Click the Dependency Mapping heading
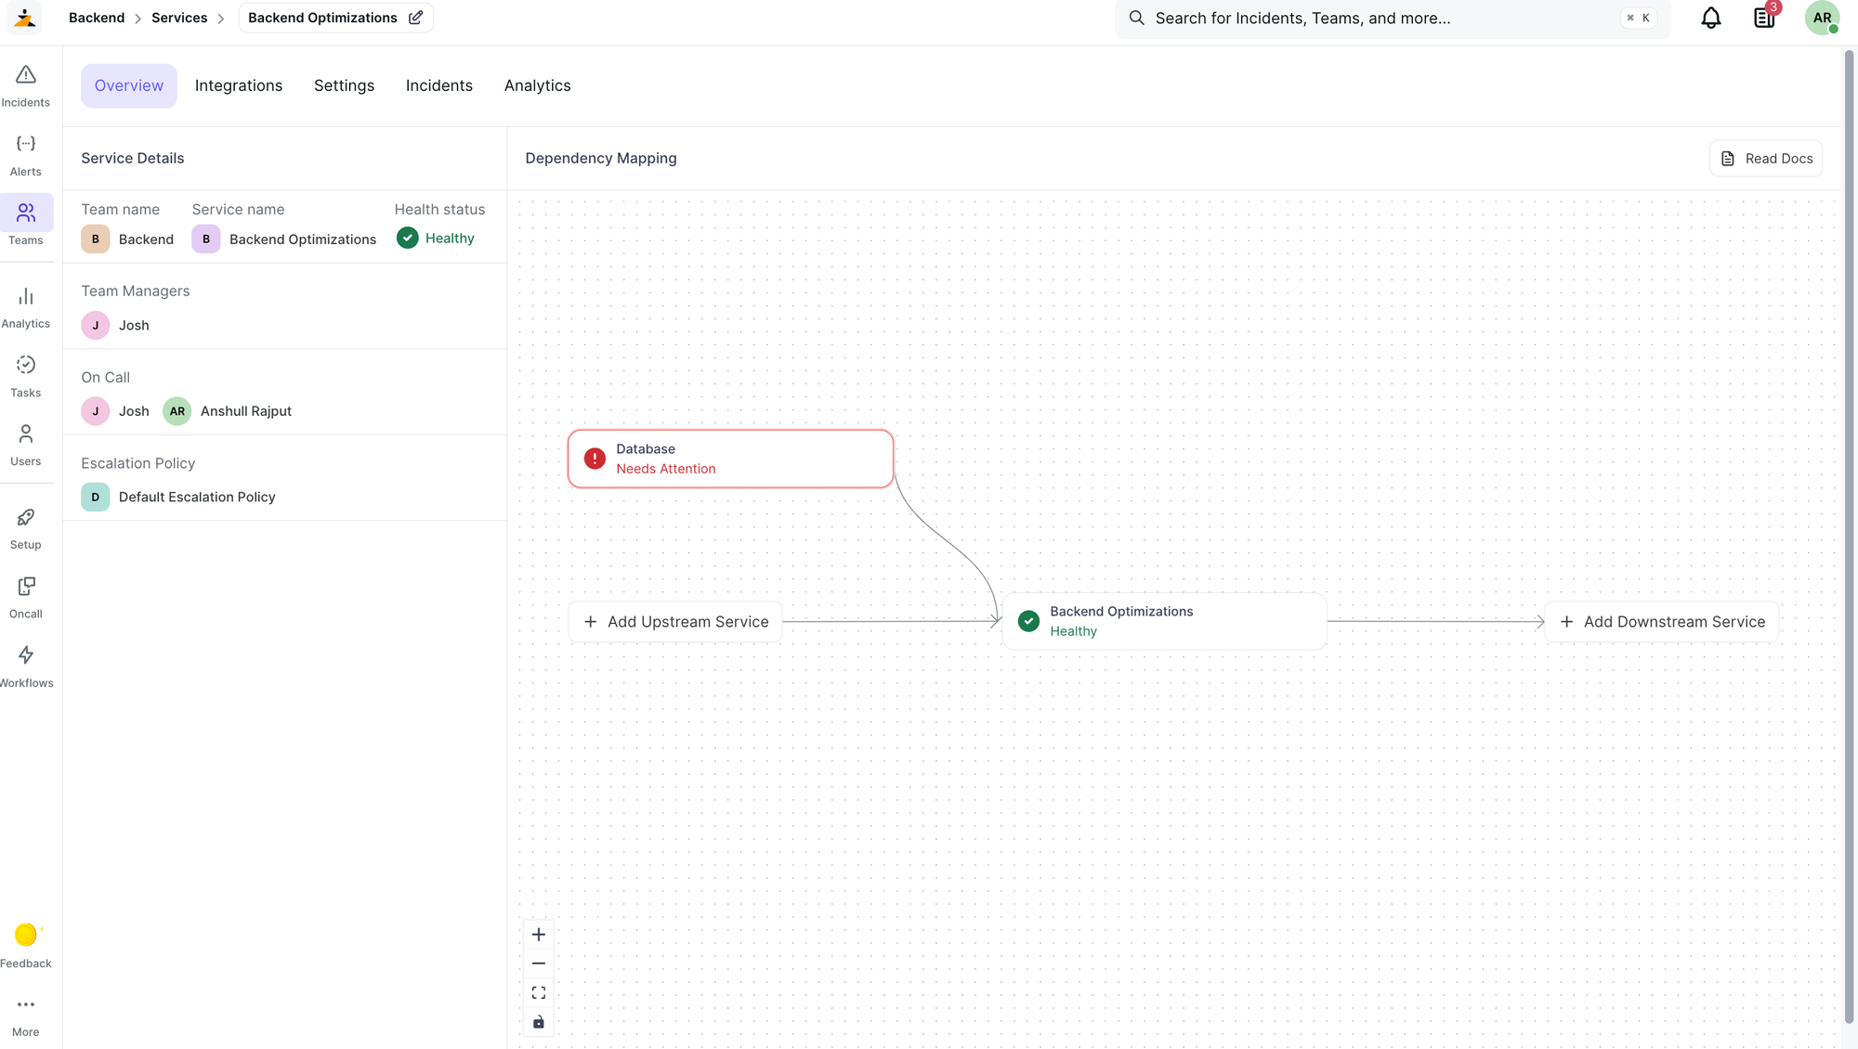Screen dimensions: 1858x1049 click(x=601, y=159)
